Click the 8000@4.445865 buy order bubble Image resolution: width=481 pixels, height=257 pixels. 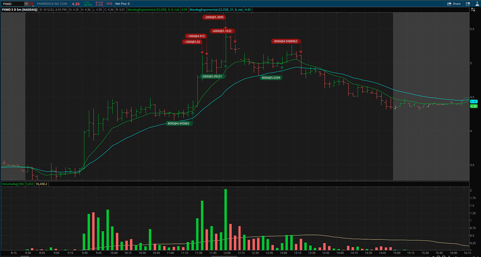179,123
